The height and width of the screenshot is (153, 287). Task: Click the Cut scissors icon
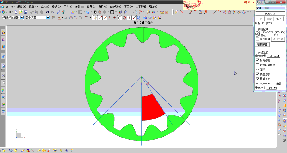tap(32, 12)
